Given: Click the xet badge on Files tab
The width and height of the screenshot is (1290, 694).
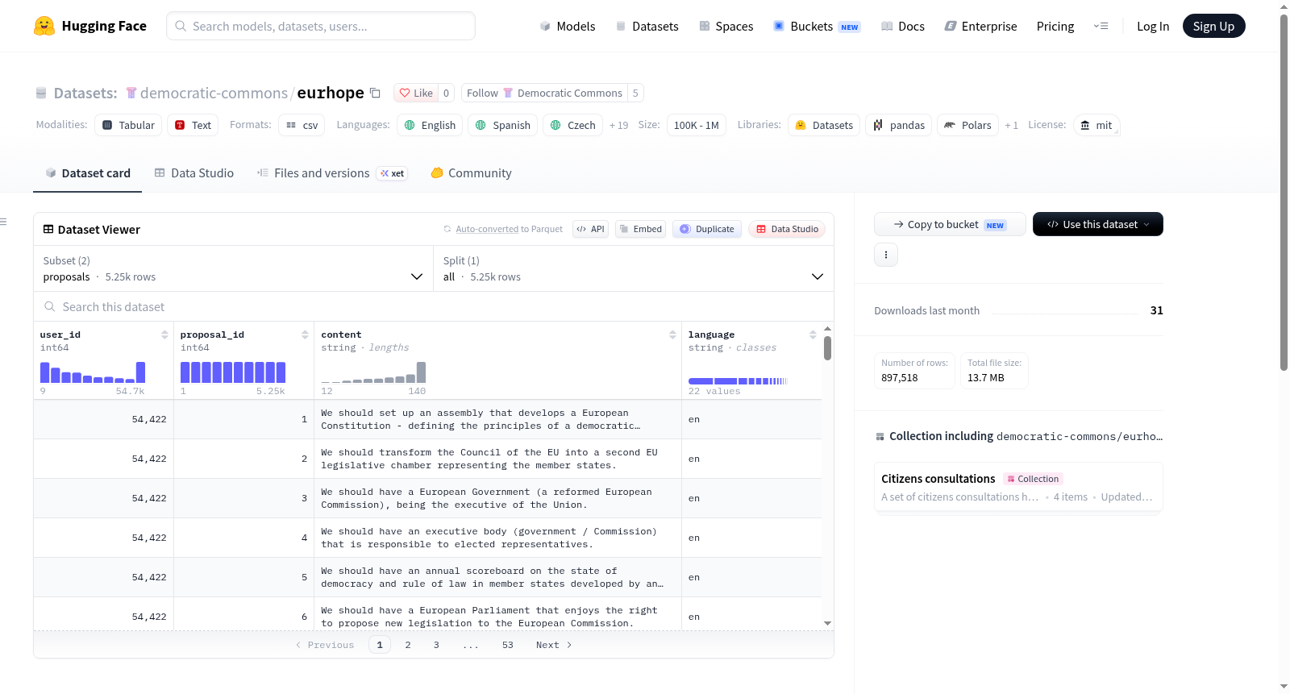Looking at the screenshot, I should coord(393,173).
